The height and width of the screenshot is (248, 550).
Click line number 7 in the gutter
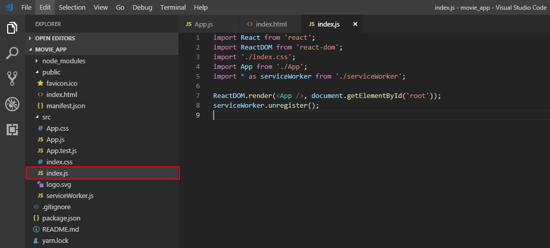pos(198,95)
